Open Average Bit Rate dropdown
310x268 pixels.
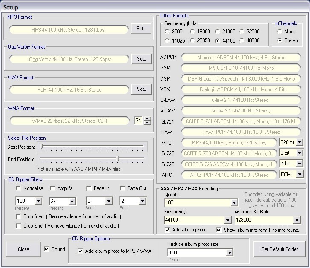coord(297,220)
